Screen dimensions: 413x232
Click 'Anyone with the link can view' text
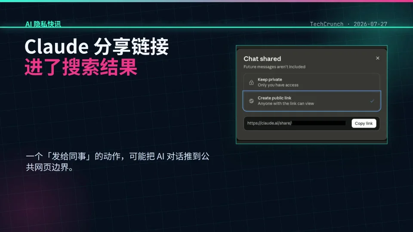pyautogui.click(x=286, y=104)
